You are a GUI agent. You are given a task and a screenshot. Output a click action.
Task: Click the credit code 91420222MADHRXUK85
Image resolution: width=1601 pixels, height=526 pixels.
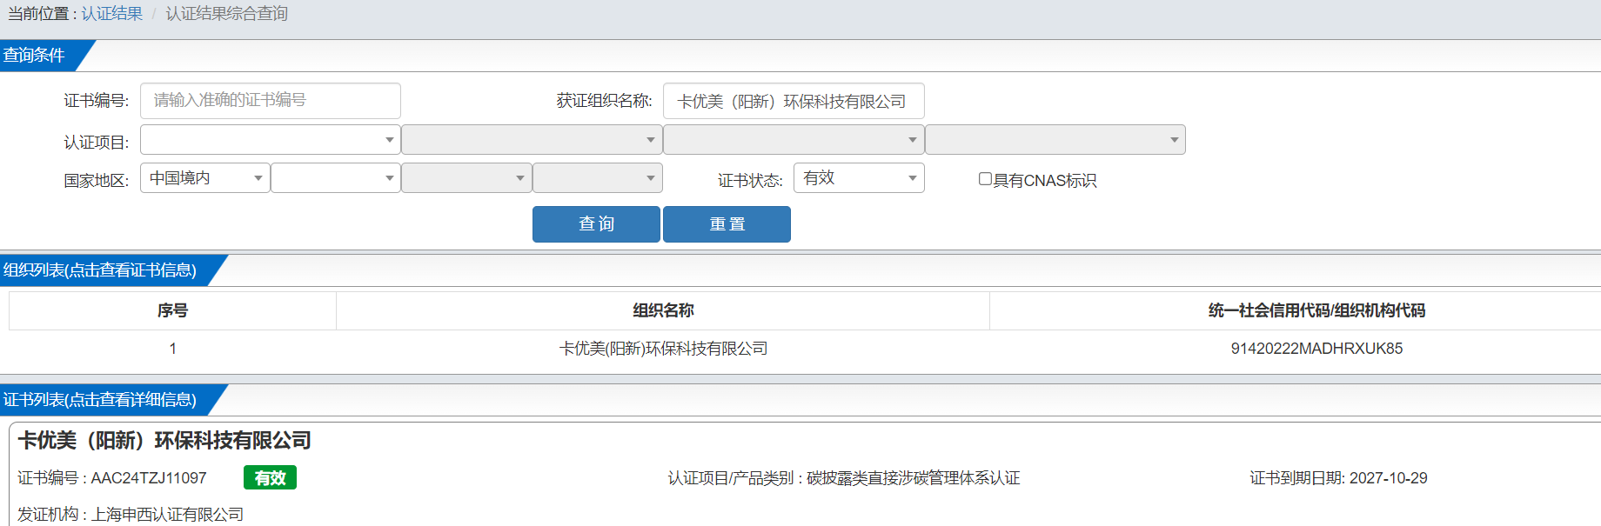[1316, 349]
